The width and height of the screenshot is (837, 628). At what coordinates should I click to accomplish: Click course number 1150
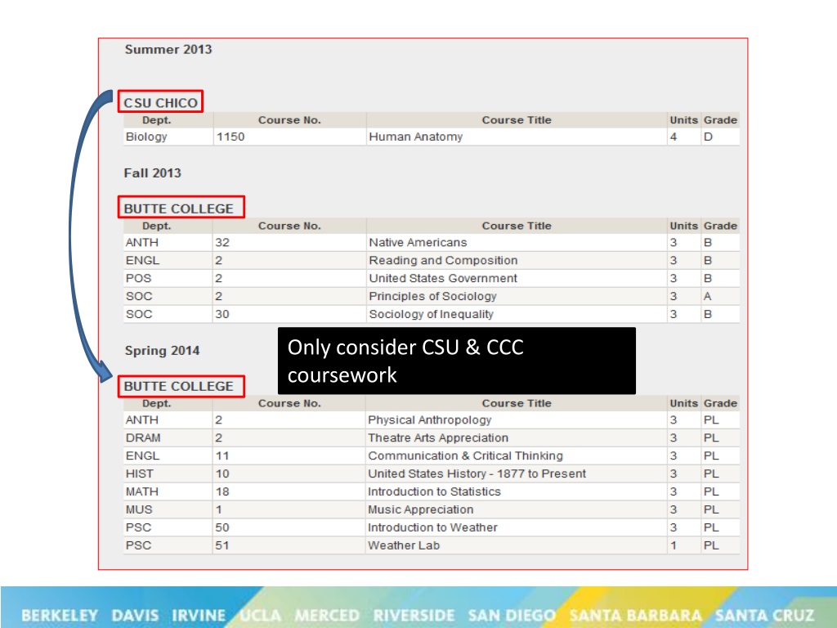(230, 137)
